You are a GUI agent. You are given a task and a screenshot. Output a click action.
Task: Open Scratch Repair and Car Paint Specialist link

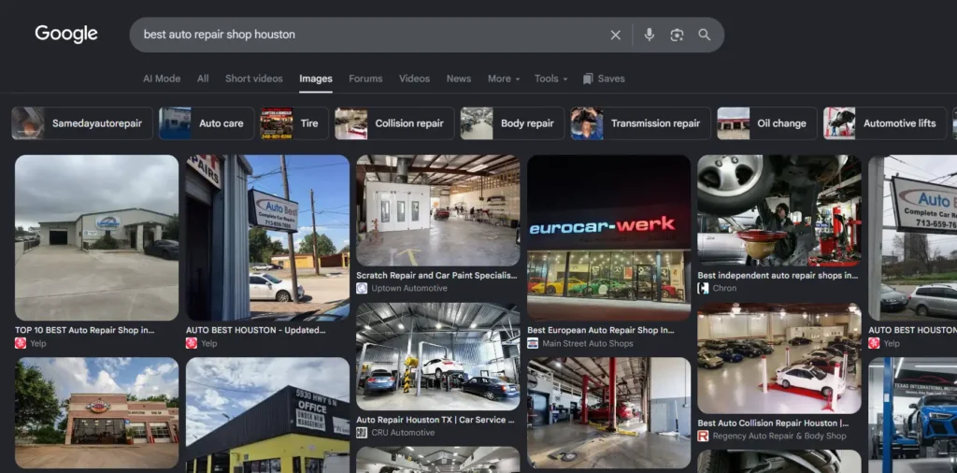[436, 275]
